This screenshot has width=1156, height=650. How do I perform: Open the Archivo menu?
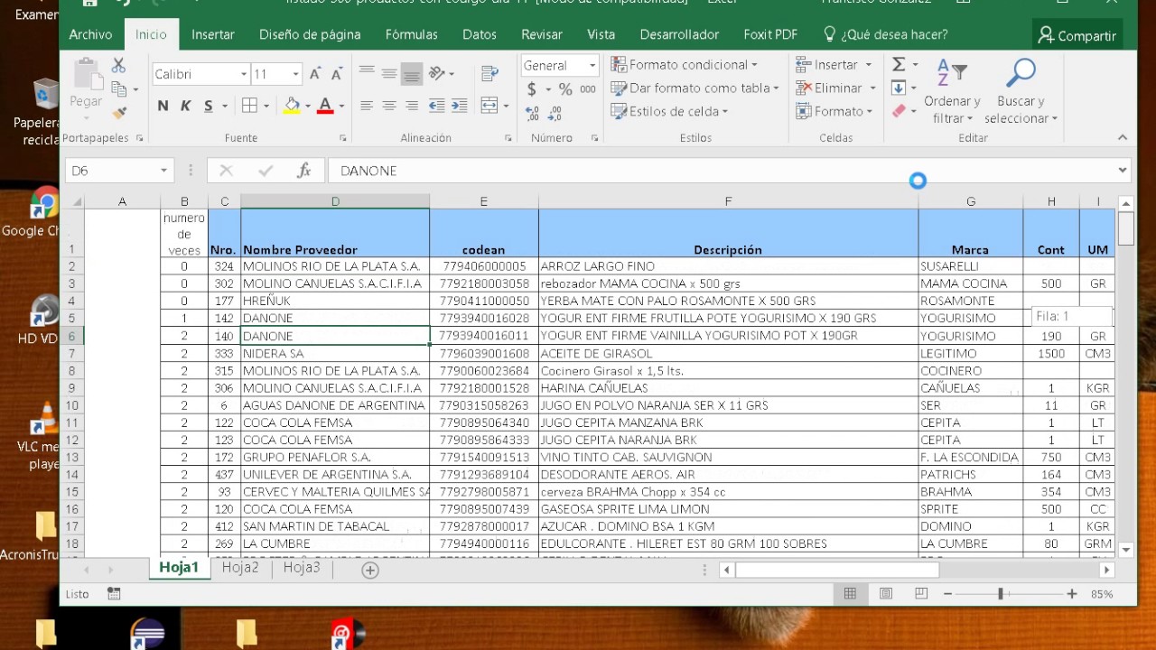pyautogui.click(x=91, y=34)
